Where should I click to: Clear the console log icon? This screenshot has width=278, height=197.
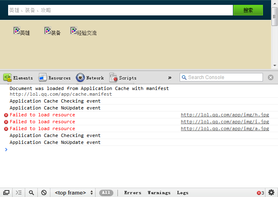43,193
